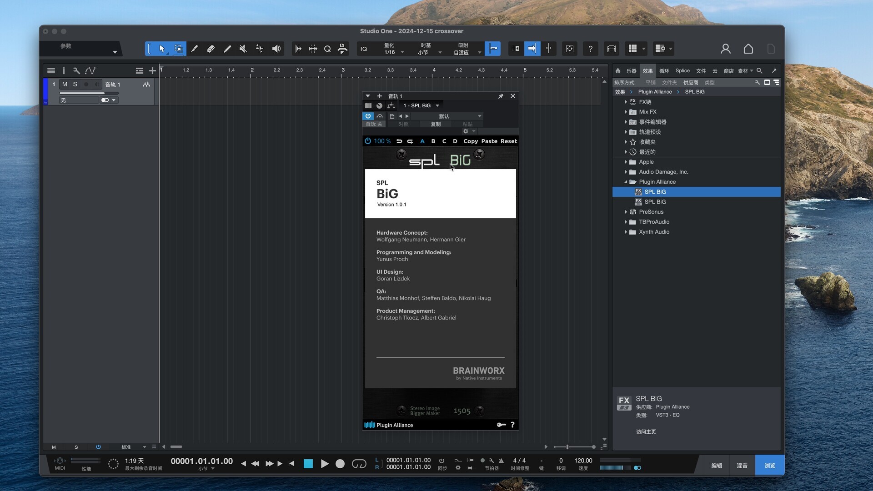
Task: Click the tempo 120.00 field
Action: point(583,461)
